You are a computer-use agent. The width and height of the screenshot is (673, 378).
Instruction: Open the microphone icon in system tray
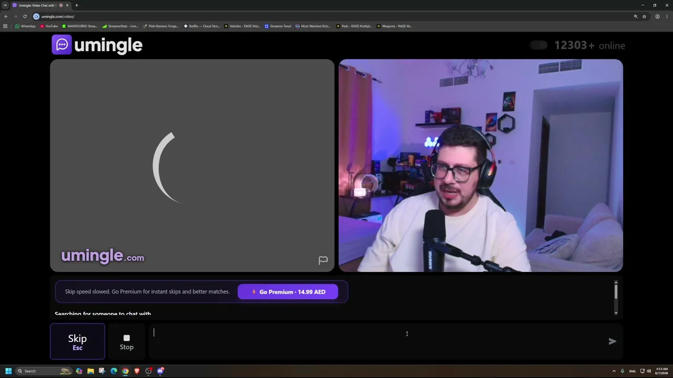tap(623, 371)
